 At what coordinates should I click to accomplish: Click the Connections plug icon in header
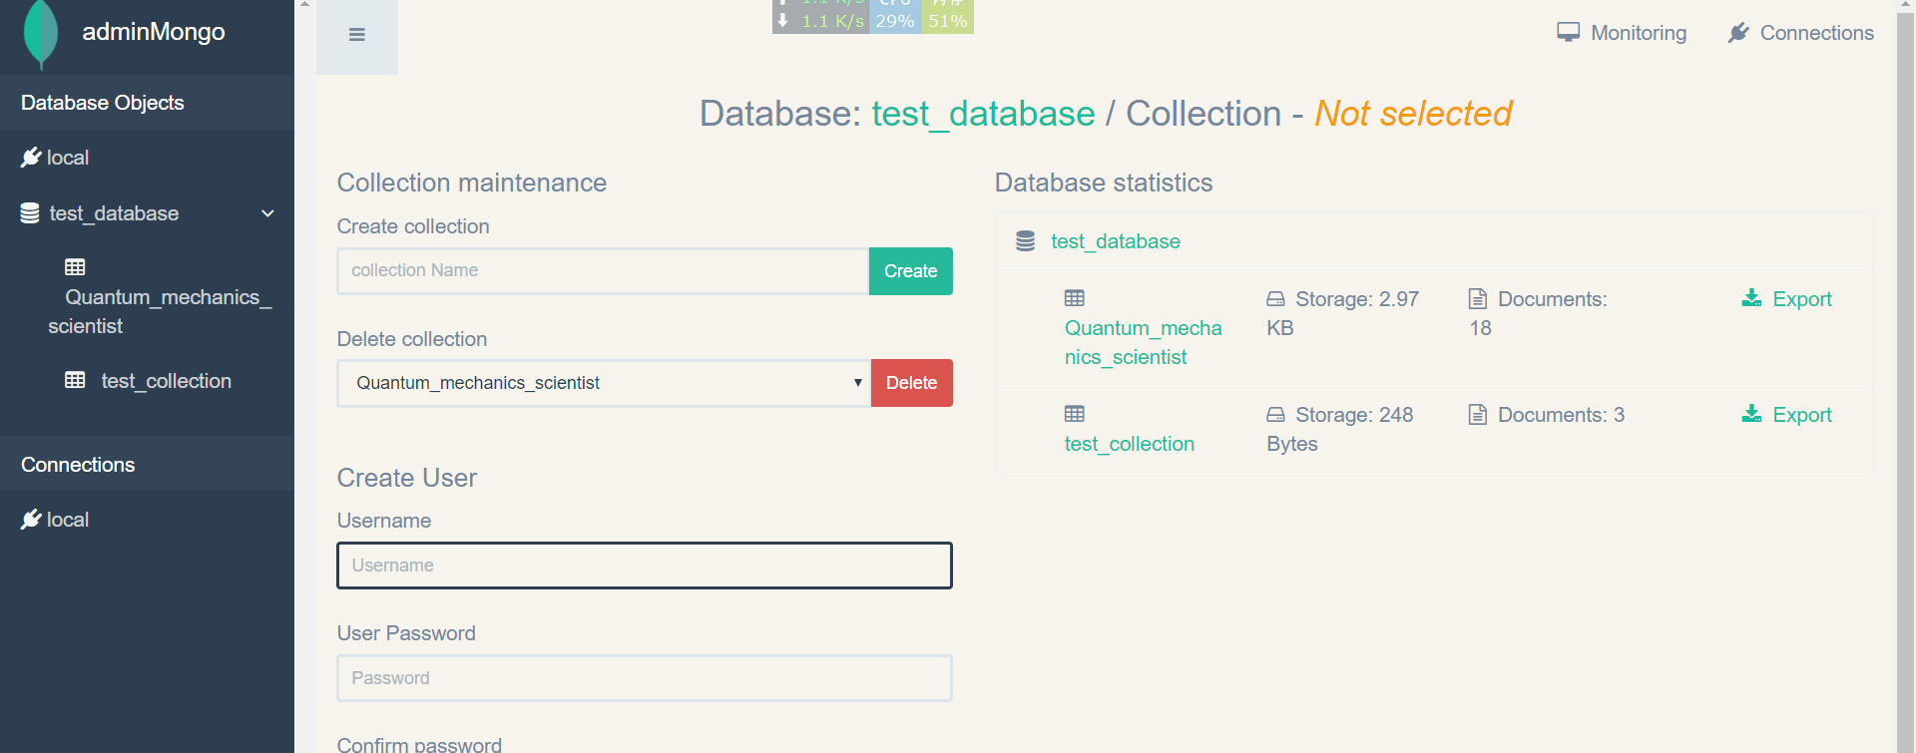[x=1738, y=33]
